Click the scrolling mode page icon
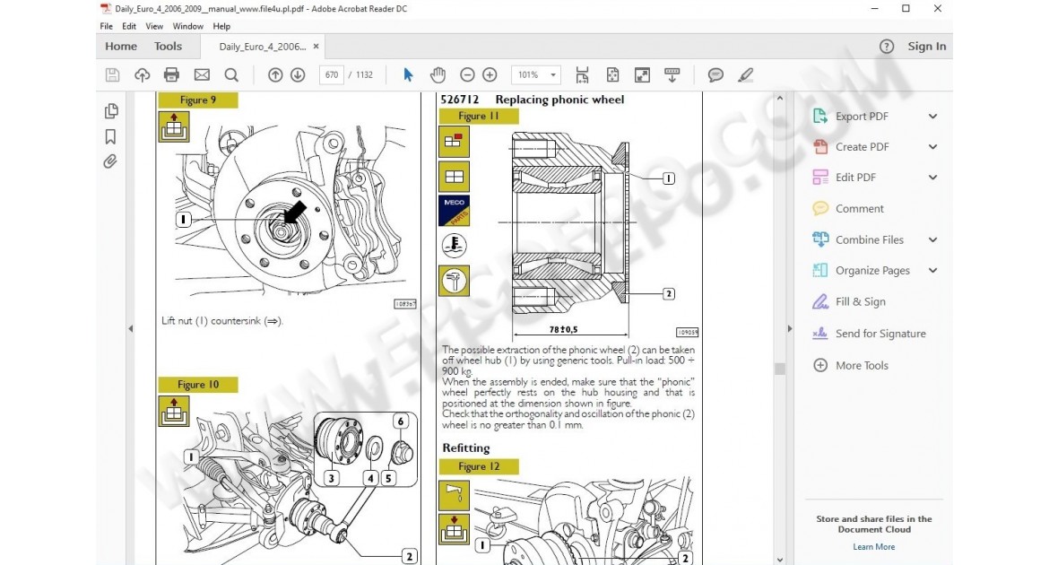This screenshot has height=565, width=1049. 582,75
